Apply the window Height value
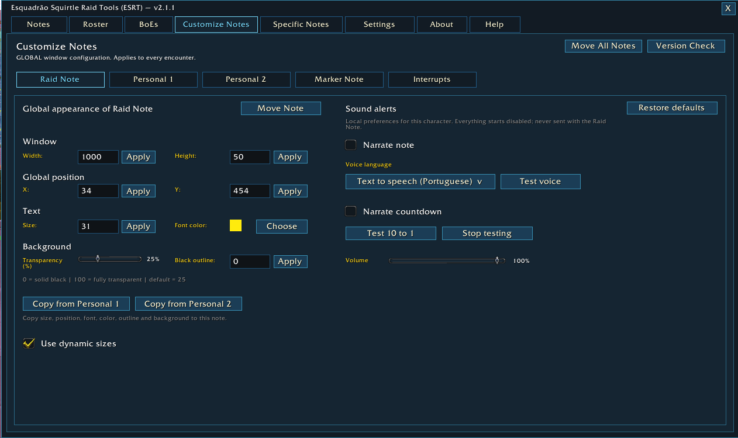 pyautogui.click(x=290, y=157)
